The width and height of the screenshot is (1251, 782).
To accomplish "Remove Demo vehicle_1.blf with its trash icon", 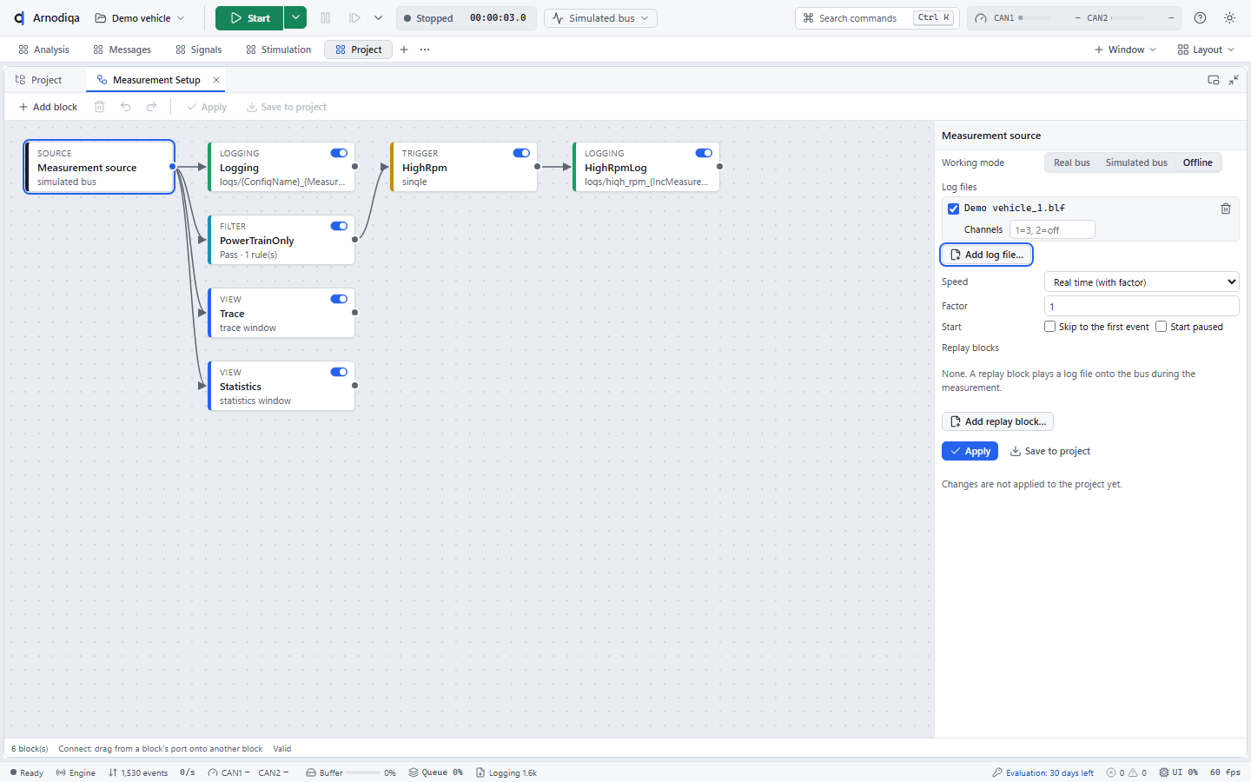I will (x=1226, y=209).
